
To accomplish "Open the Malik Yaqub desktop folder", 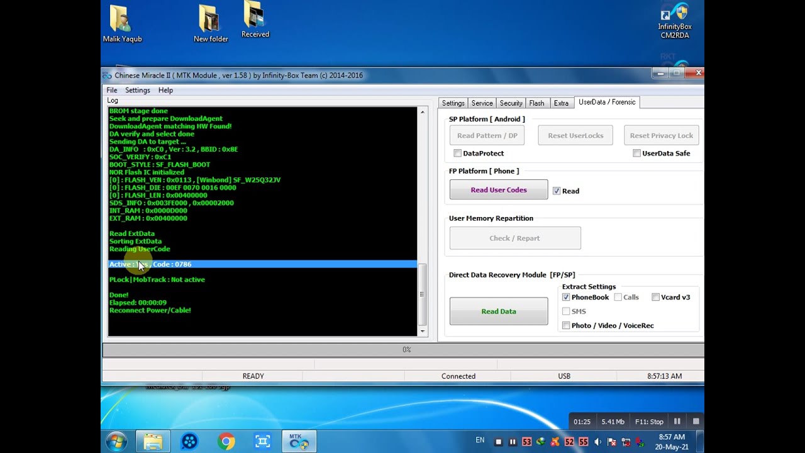I will pos(122,24).
